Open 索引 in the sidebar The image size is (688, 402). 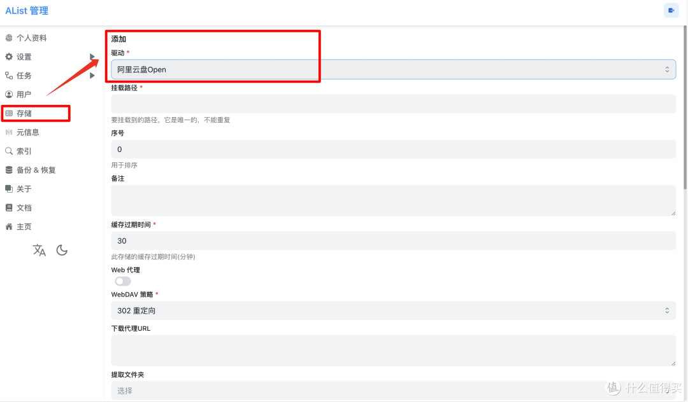pyautogui.click(x=24, y=151)
